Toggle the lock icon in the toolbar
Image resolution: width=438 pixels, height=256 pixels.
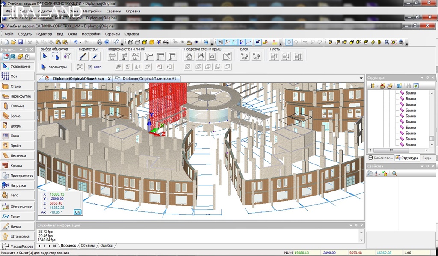coord(258,42)
